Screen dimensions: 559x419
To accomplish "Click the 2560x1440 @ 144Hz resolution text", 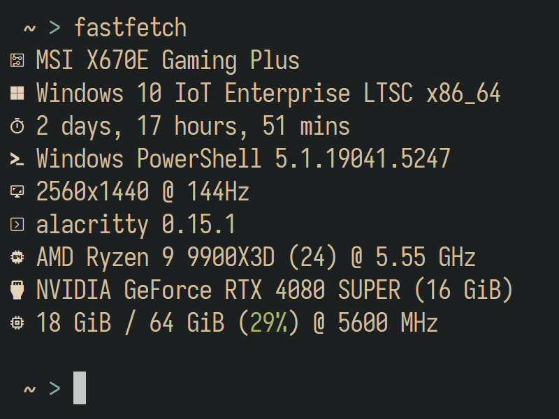I will click(143, 191).
